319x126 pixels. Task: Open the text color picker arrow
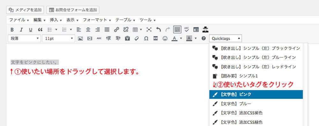[181, 38]
